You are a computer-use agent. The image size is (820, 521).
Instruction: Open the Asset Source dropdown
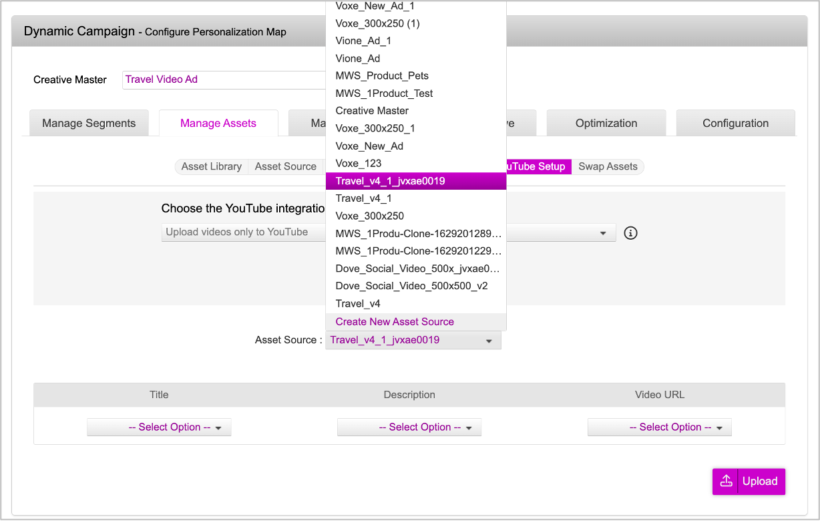pyautogui.click(x=413, y=340)
